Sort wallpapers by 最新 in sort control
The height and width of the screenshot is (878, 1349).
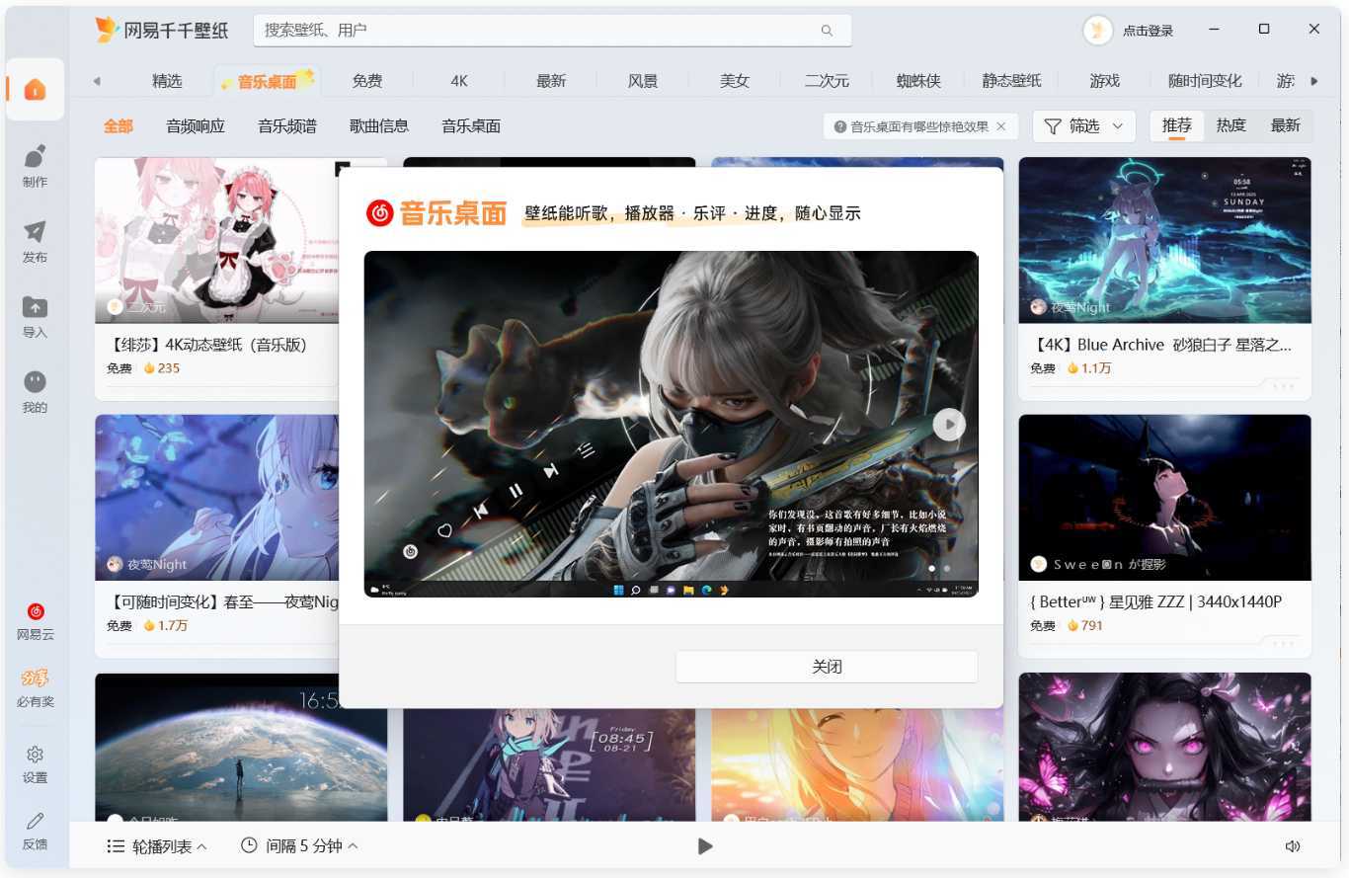pos(1286,125)
